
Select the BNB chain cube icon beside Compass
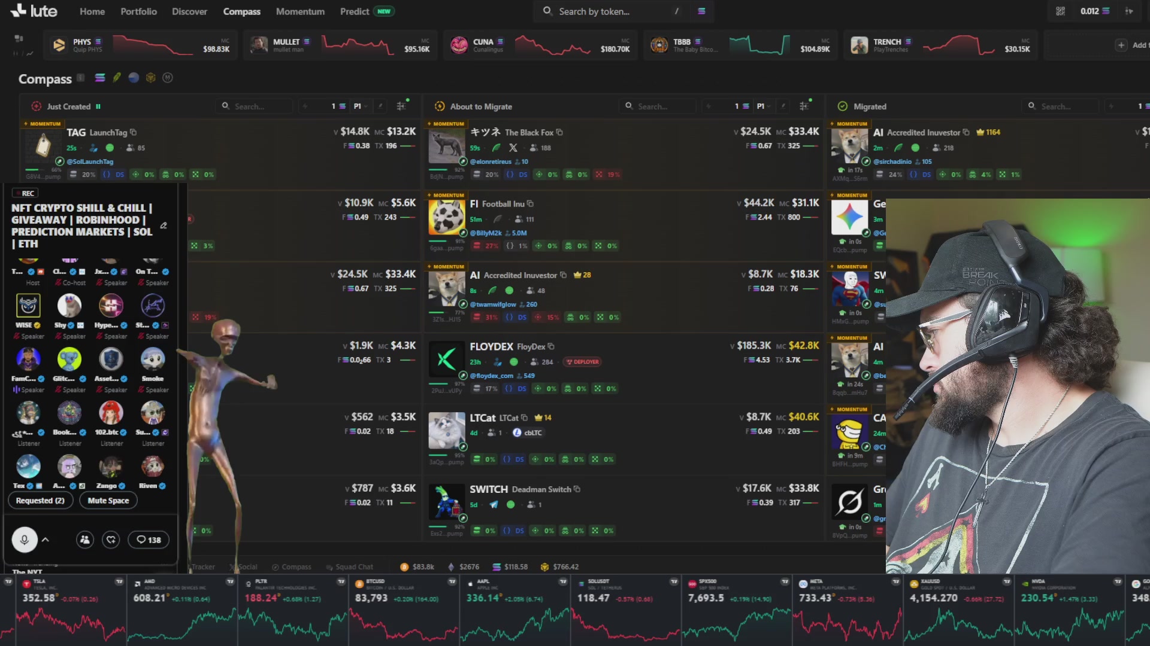pyautogui.click(x=151, y=78)
